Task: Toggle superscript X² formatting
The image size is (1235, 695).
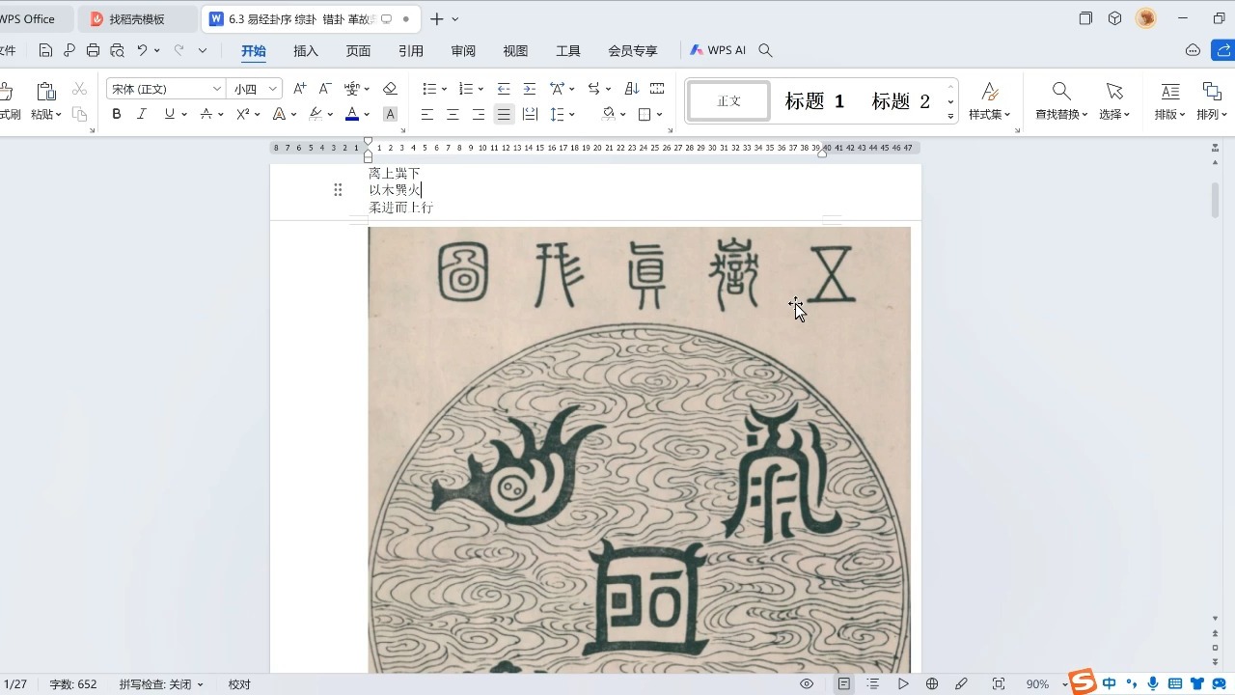Action: click(243, 114)
